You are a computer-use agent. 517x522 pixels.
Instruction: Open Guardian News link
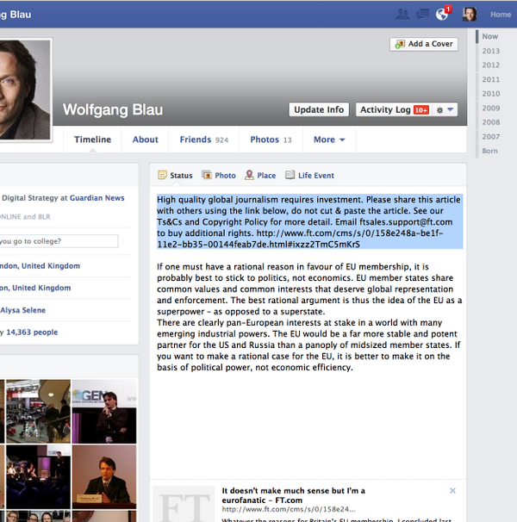click(x=97, y=198)
